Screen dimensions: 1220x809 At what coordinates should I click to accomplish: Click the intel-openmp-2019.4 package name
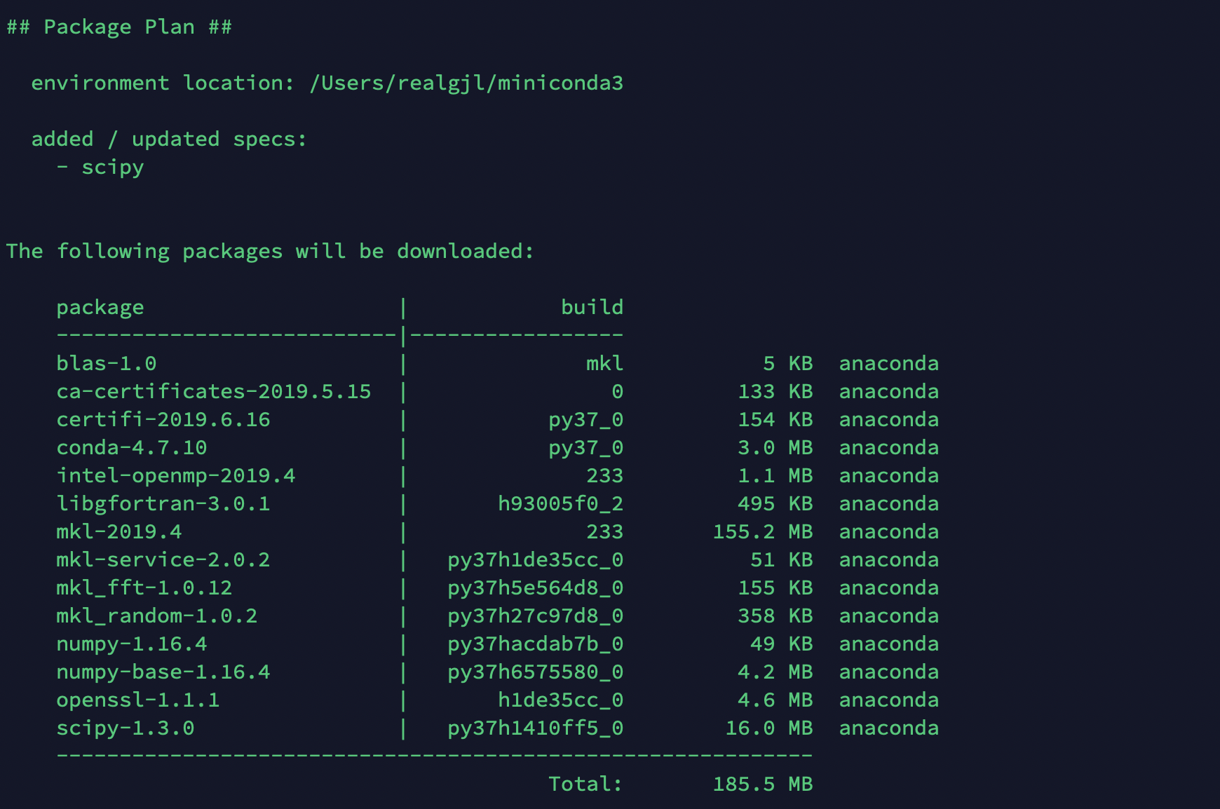point(176,477)
